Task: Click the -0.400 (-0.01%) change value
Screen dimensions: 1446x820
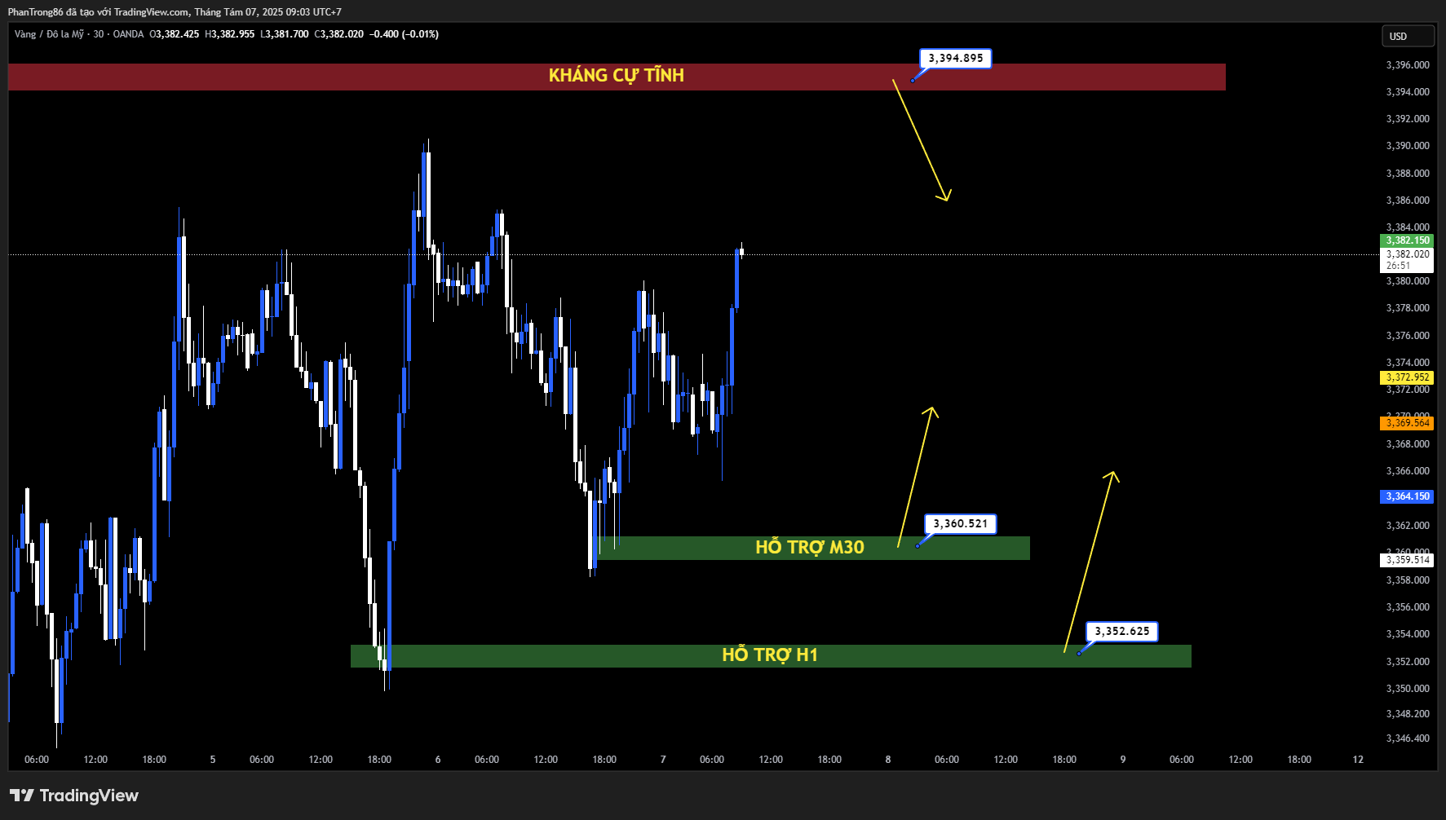Action: point(405,34)
